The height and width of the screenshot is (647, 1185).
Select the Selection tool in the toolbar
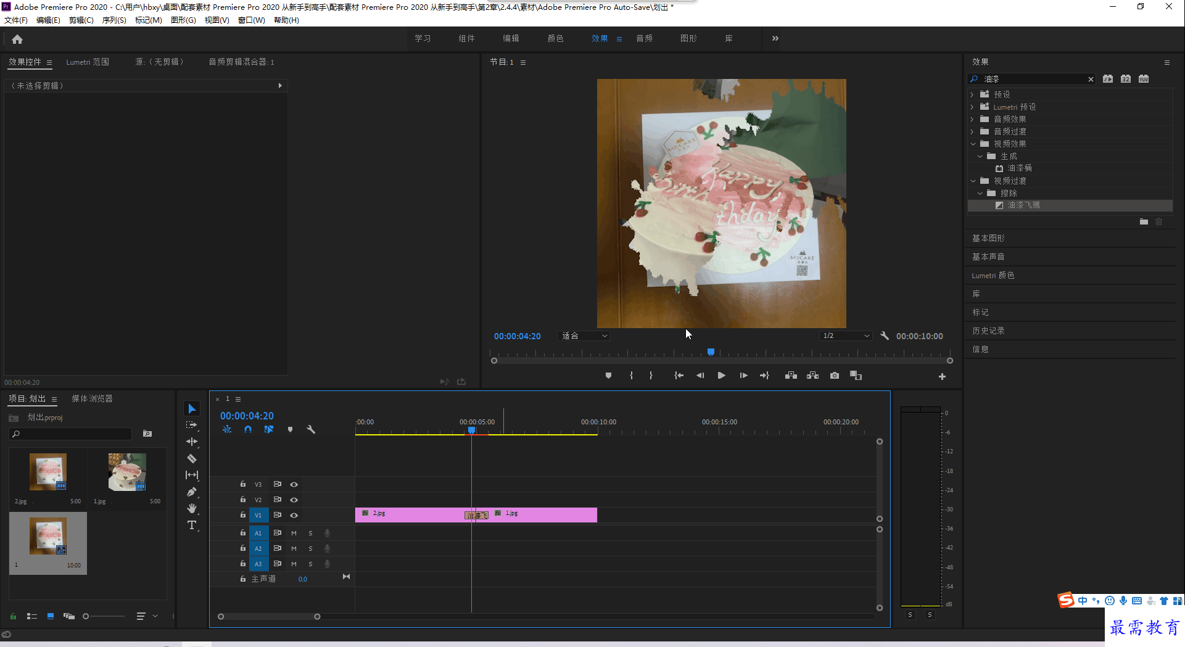tap(192, 409)
